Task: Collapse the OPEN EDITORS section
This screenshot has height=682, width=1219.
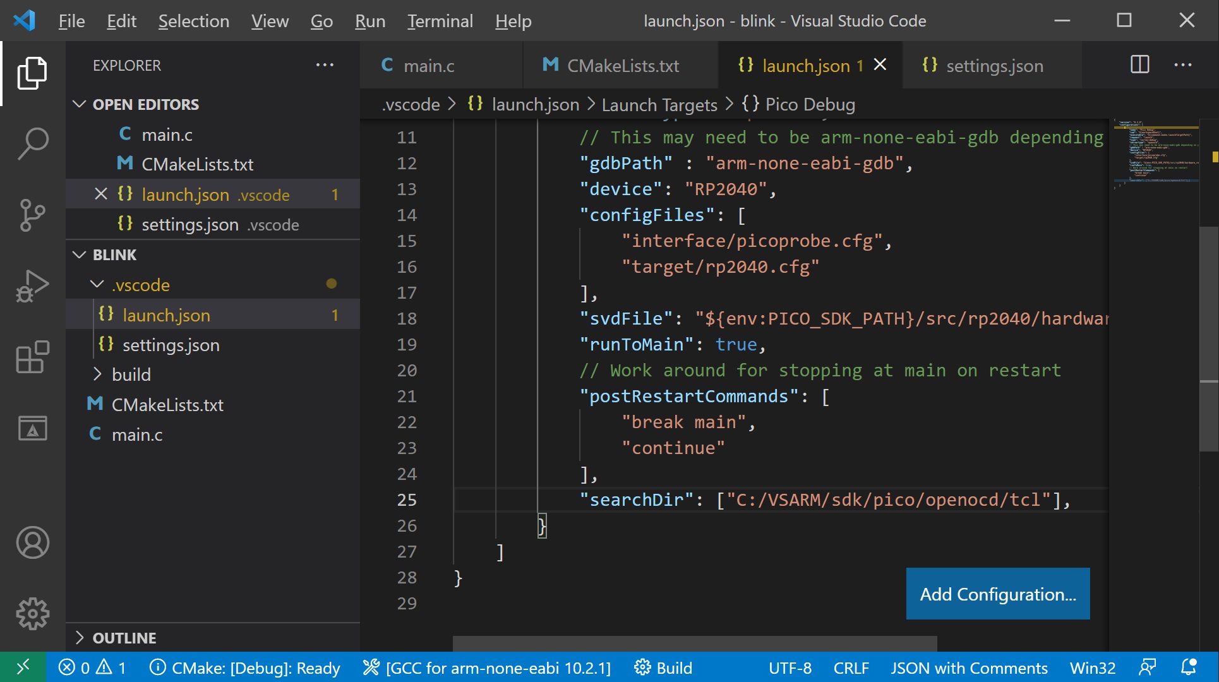Action: (80, 104)
